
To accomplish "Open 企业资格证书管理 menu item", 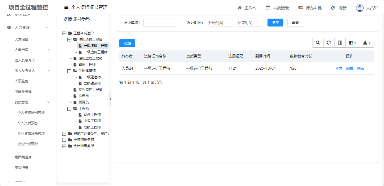I will tap(31, 134).
